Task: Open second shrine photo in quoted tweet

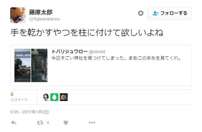Action: coord(39,65)
